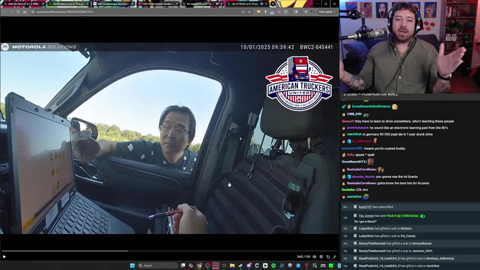
Task: Open a new browser tab
Action: 273,4
